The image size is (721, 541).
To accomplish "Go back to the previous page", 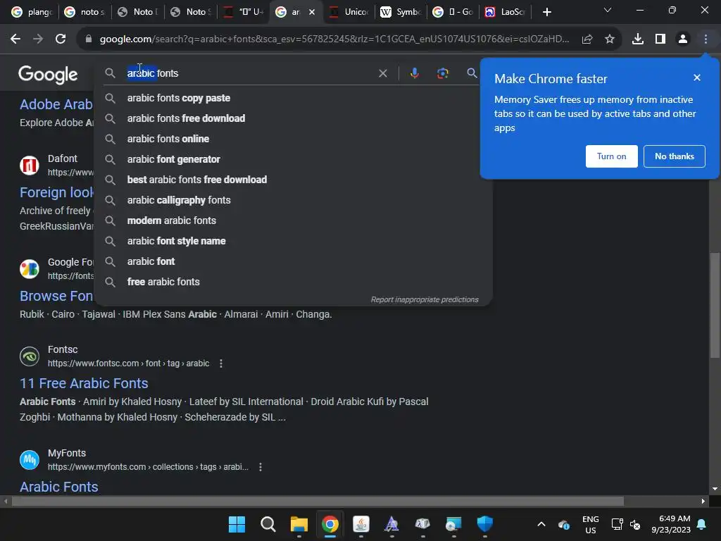I will (x=15, y=39).
